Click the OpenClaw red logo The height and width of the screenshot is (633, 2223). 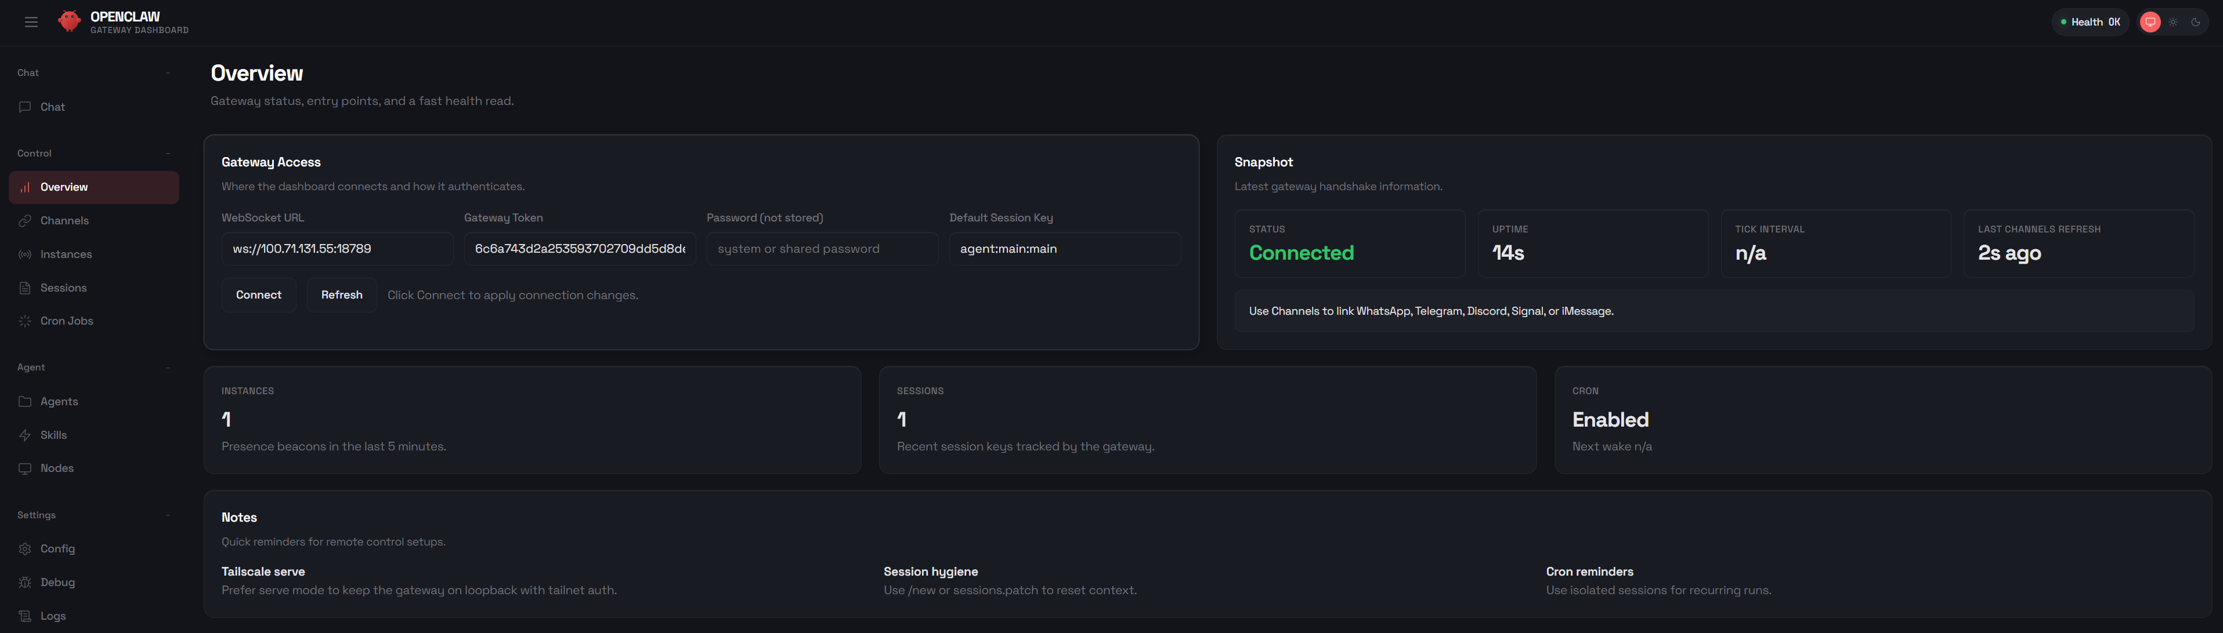(69, 21)
